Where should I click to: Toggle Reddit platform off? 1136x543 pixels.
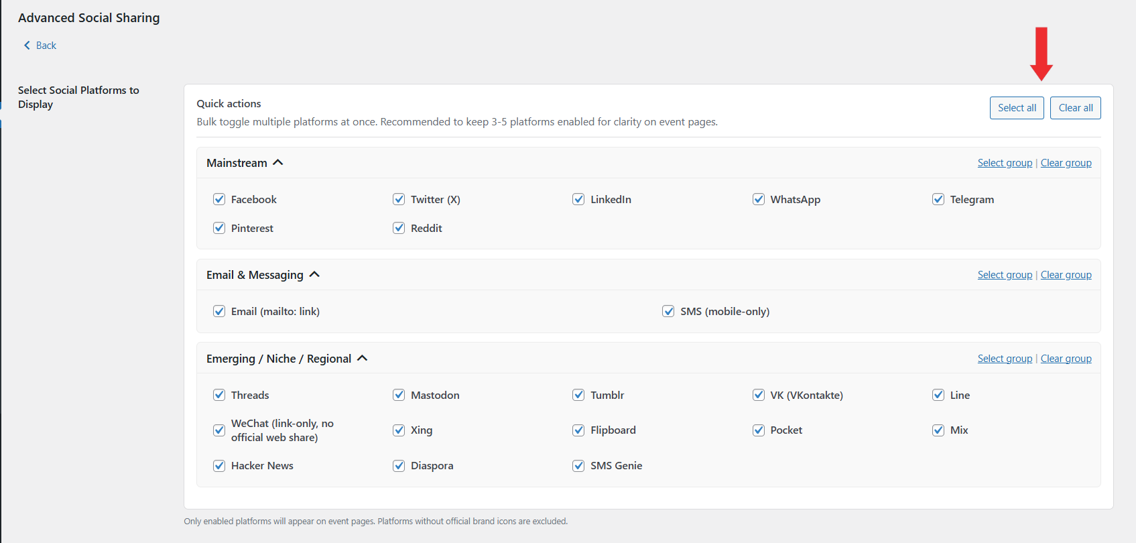click(399, 228)
